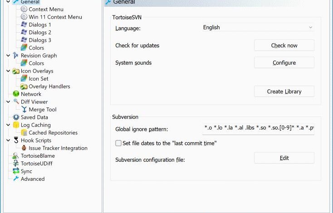Collapse the Log Caching tree node

8,125
